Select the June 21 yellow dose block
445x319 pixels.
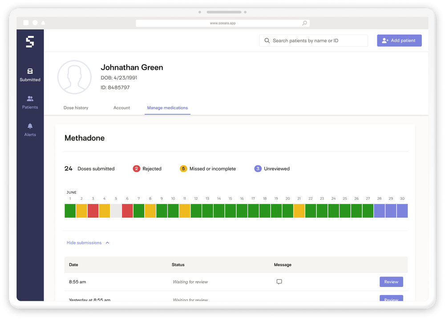coord(299,211)
